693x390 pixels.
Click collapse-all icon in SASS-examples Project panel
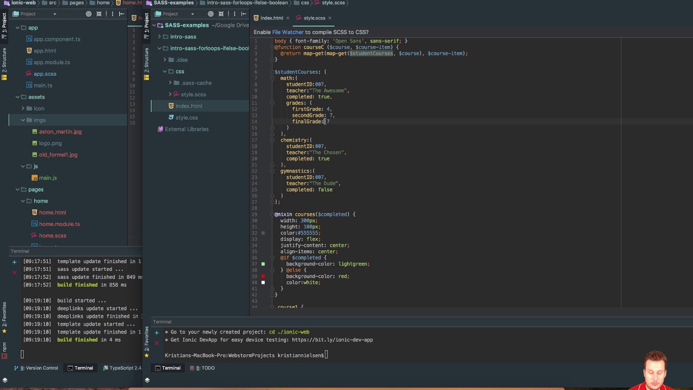click(x=221, y=14)
